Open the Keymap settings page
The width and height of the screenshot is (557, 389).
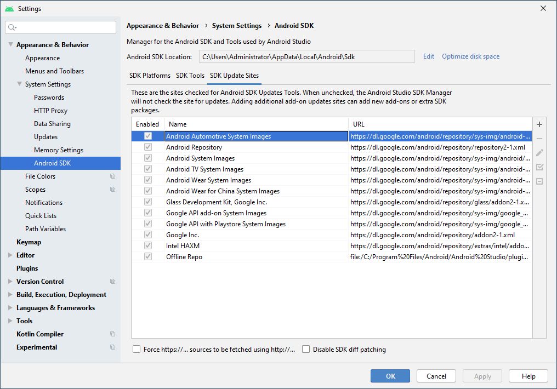coord(29,242)
